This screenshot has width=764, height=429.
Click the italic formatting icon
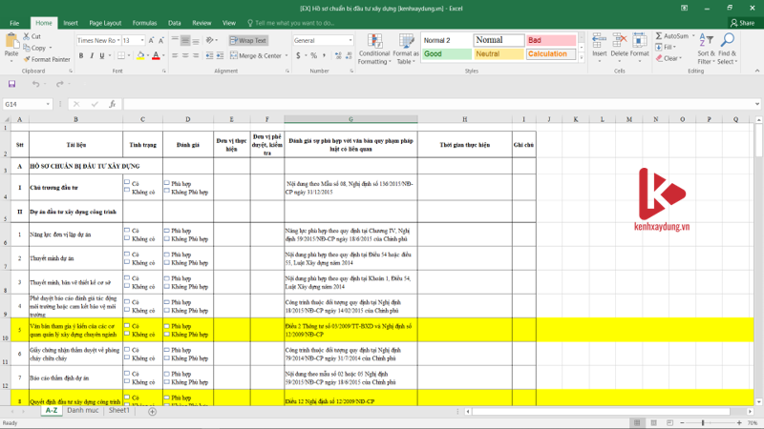[93, 55]
